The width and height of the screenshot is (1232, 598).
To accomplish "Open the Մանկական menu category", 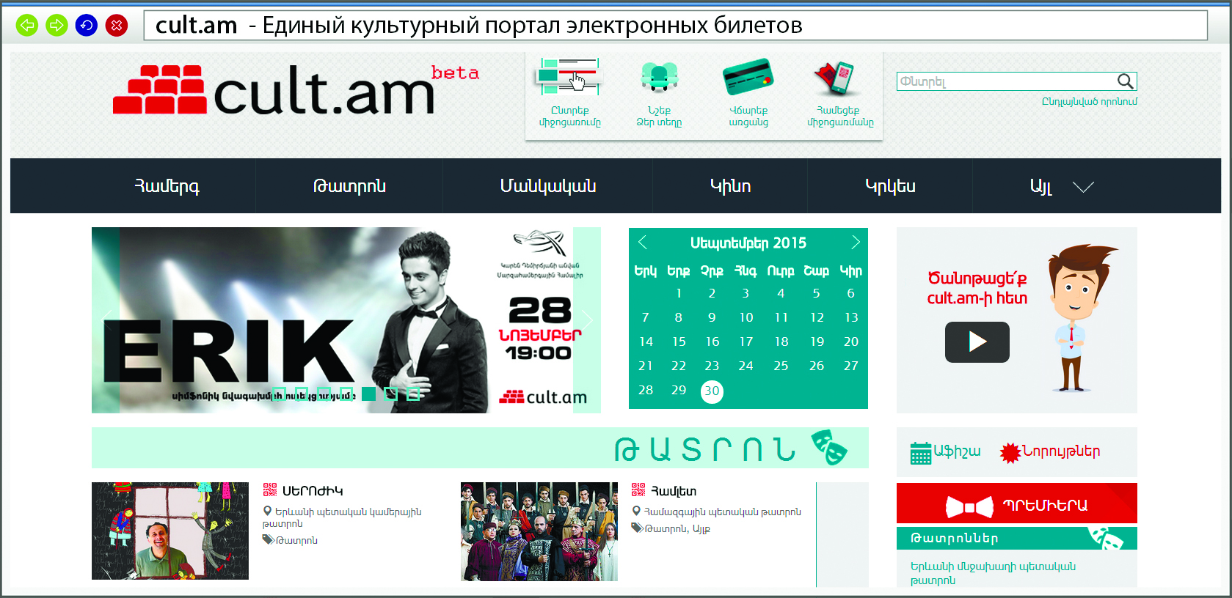I will 548,186.
